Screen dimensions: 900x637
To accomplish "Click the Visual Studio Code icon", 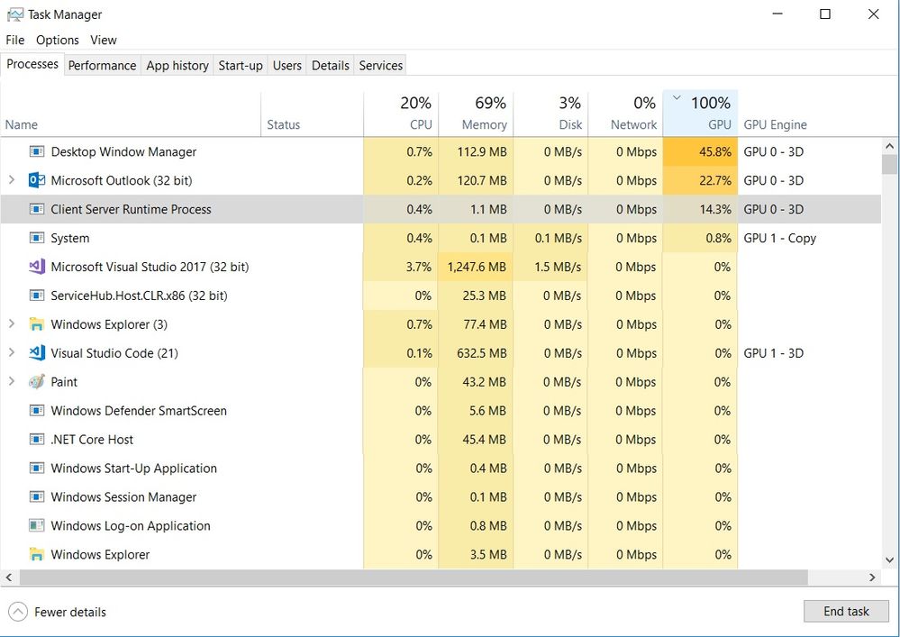I will [37, 353].
